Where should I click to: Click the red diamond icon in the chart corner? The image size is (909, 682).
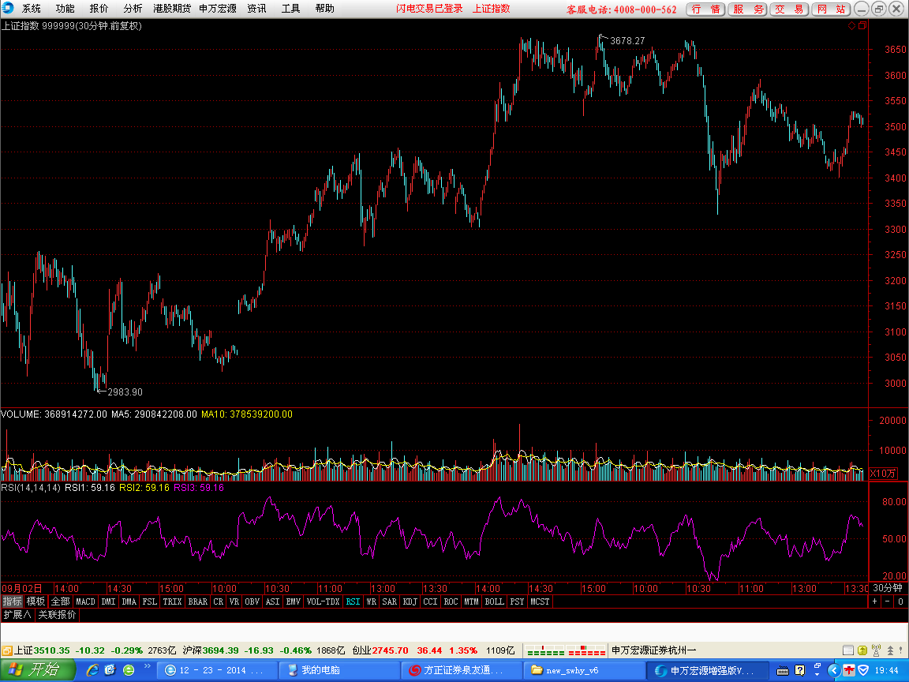[851, 25]
